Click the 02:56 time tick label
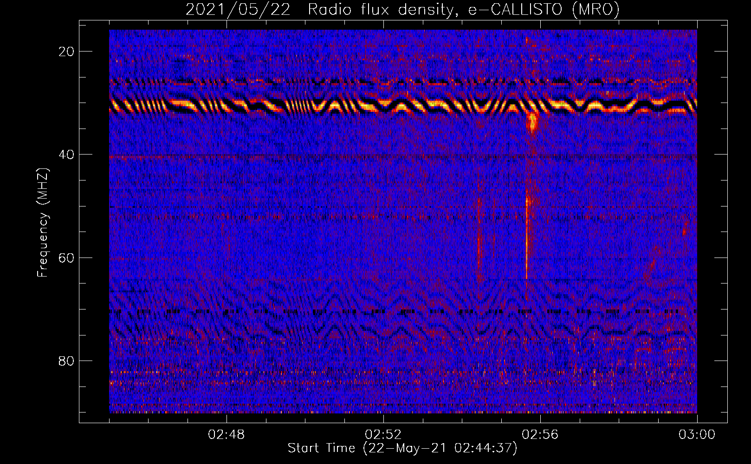The height and width of the screenshot is (464, 751). (x=540, y=435)
